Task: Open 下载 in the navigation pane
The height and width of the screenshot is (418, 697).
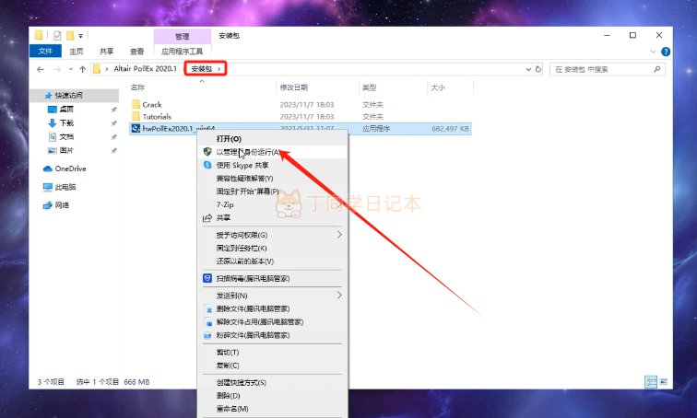Action: [66, 123]
